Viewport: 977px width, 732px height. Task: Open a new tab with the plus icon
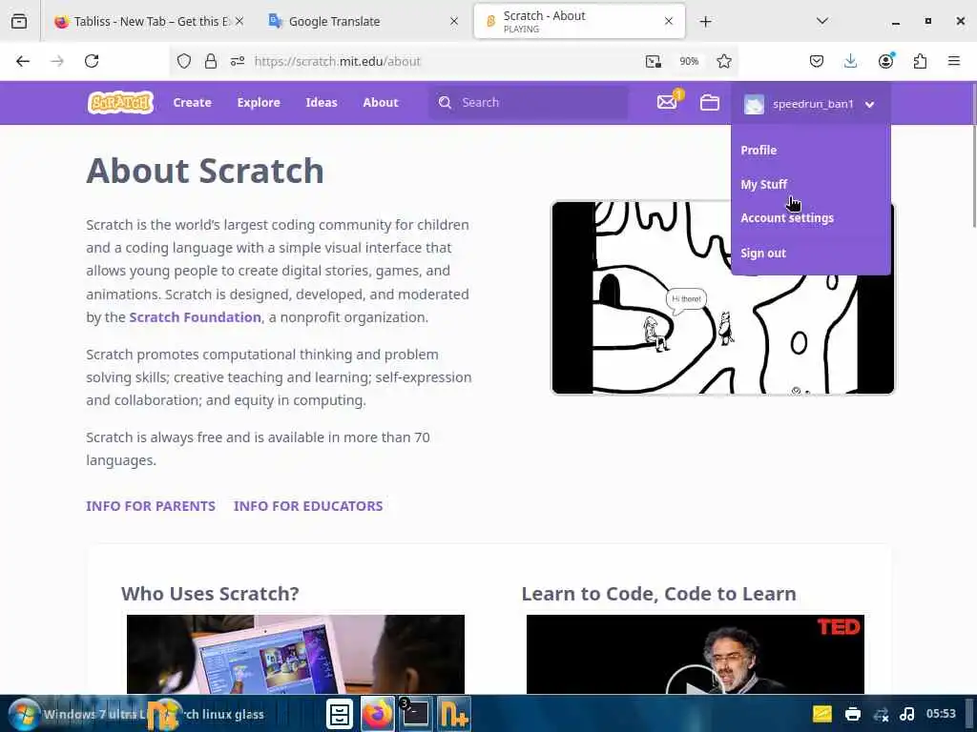705,22
